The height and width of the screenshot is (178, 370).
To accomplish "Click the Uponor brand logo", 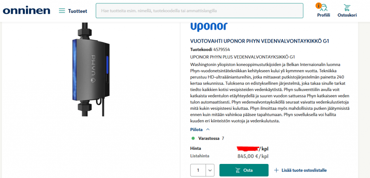I will (x=209, y=27).
